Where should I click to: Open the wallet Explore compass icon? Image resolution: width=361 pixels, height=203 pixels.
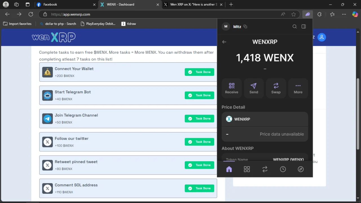point(301,169)
